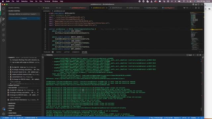Expand the SEARCH & COMPARE section

[x=15, y=115]
